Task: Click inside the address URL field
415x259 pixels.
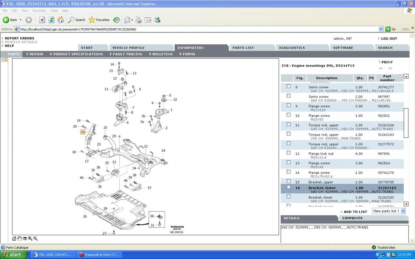Action: tap(199, 29)
